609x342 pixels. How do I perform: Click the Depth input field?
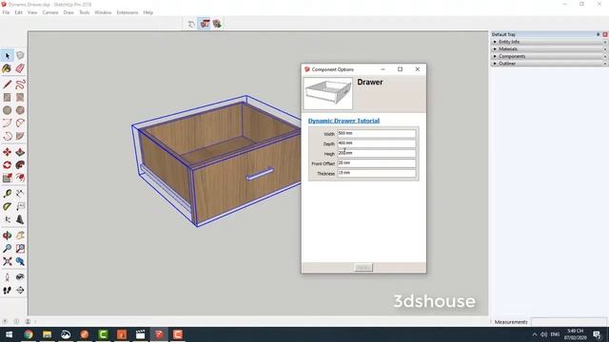(x=377, y=143)
